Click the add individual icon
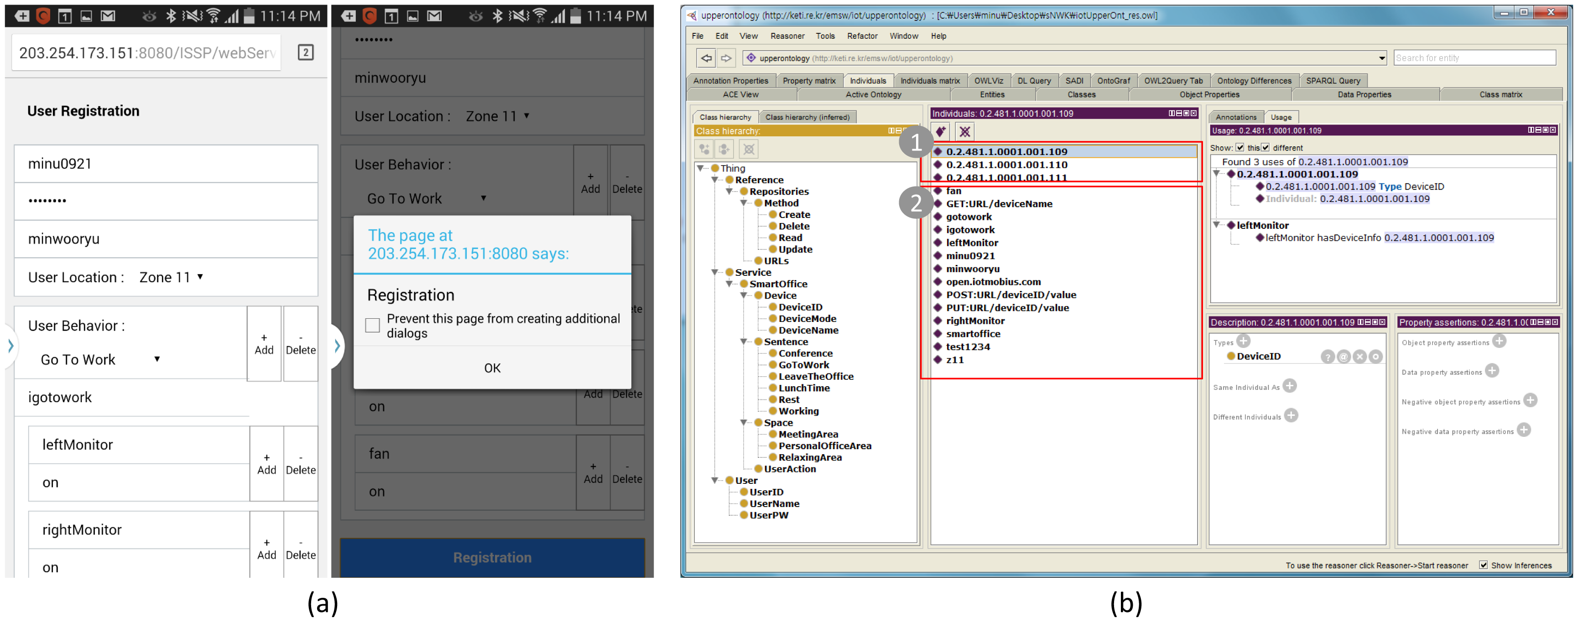 [x=940, y=132]
